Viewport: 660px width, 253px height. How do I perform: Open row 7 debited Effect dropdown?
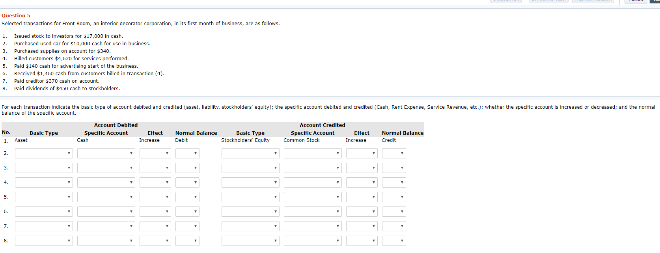(x=155, y=226)
